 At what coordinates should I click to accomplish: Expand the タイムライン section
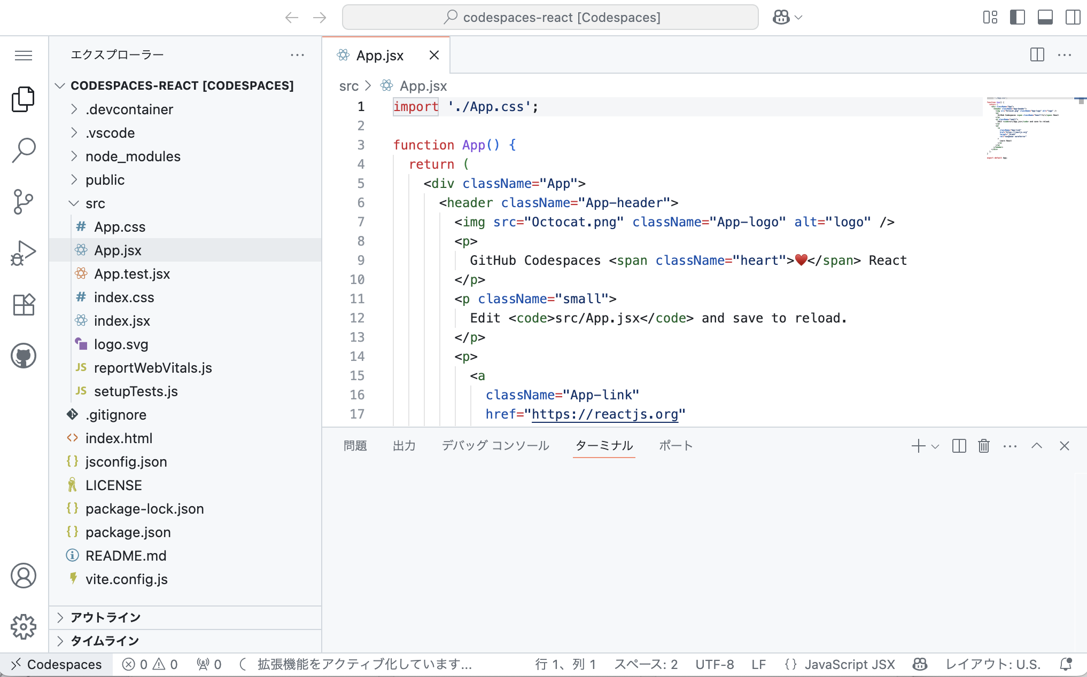[x=185, y=641]
